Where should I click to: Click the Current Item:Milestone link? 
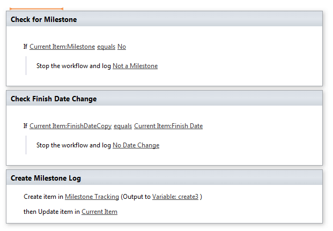pos(62,47)
